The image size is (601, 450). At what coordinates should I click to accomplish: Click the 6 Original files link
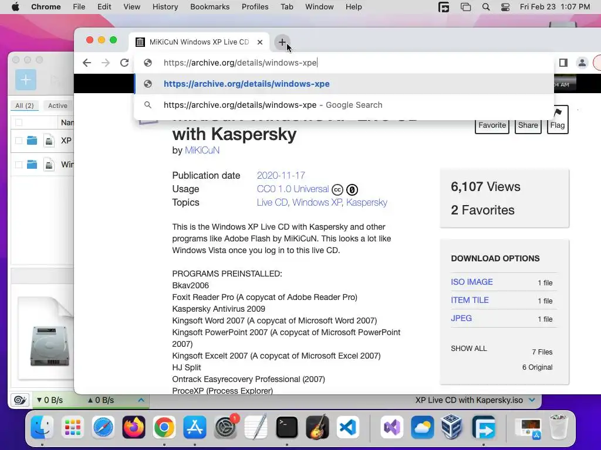pos(538,367)
